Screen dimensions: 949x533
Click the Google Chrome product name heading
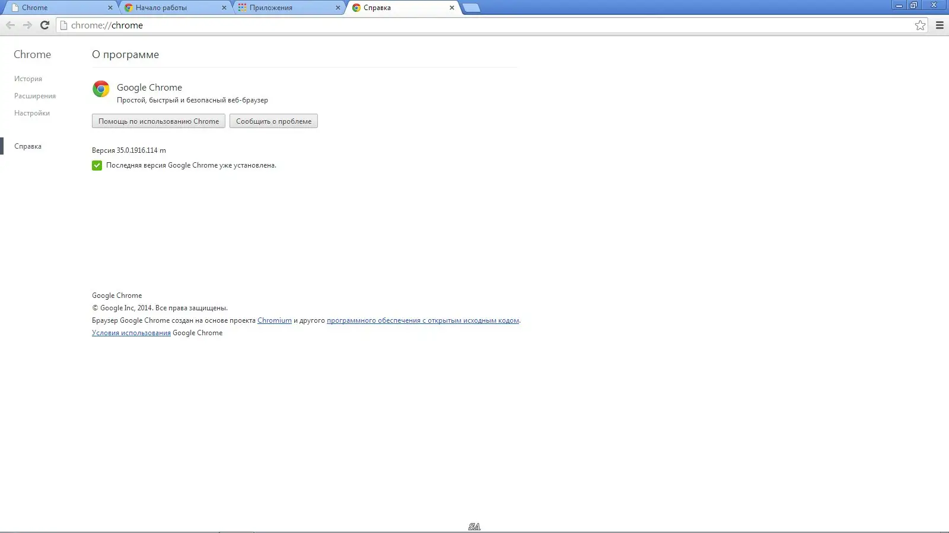tap(149, 88)
